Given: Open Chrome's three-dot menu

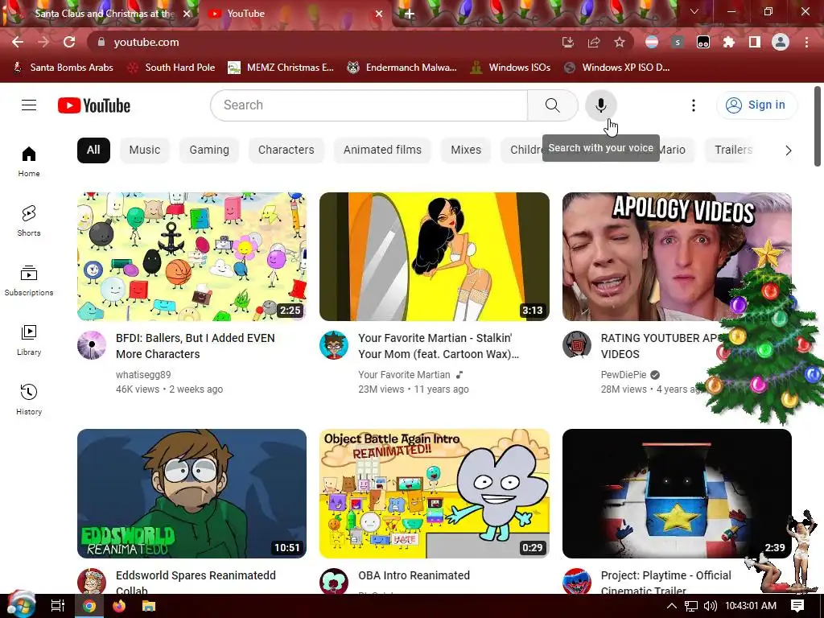Looking at the screenshot, I should point(806,42).
